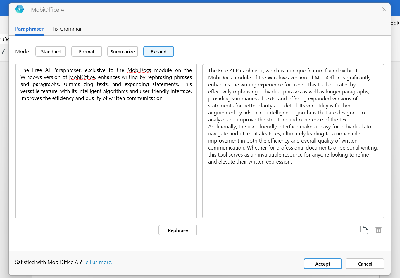This screenshot has width=400, height=278.
Task: Delete the output using the trash icon
Action: 378,230
